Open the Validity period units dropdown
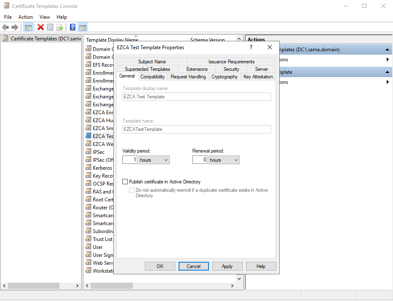This screenshot has height=301, width=393. (154, 160)
